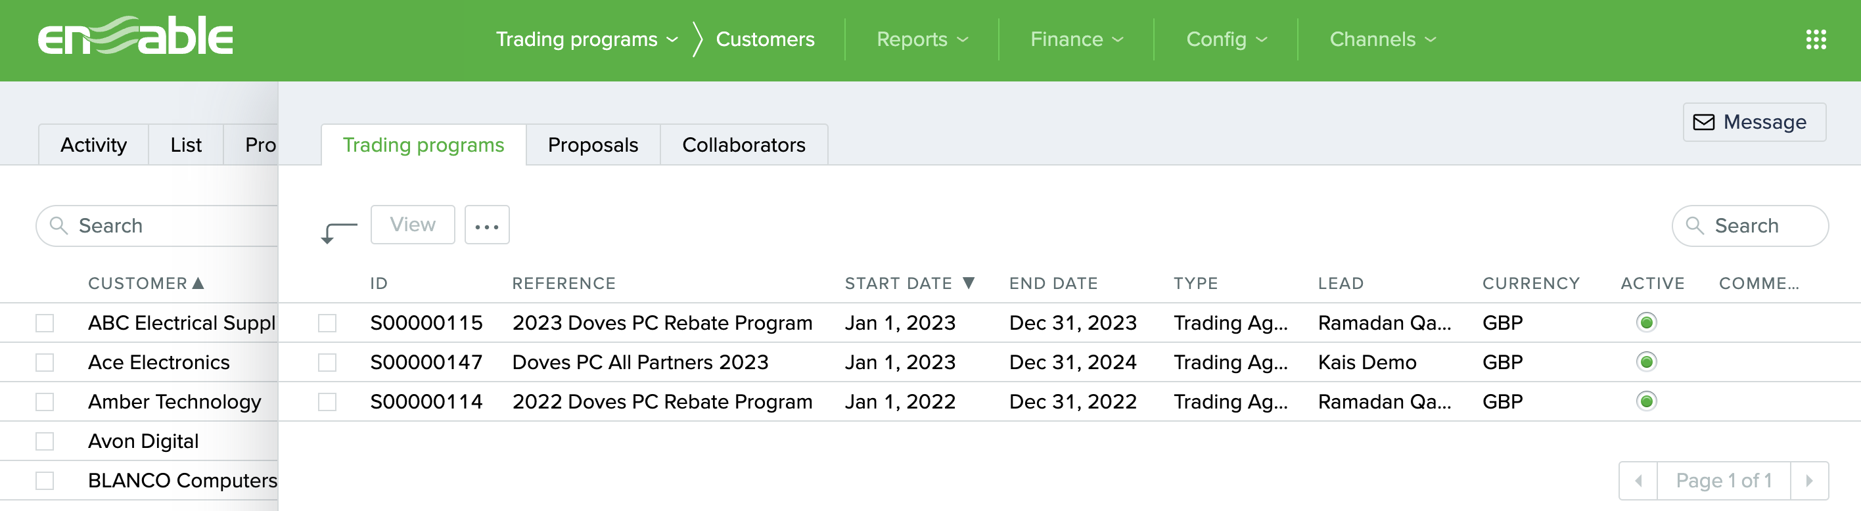Tick checkbox for Ace Electronics
1861x511 pixels.
(x=45, y=363)
